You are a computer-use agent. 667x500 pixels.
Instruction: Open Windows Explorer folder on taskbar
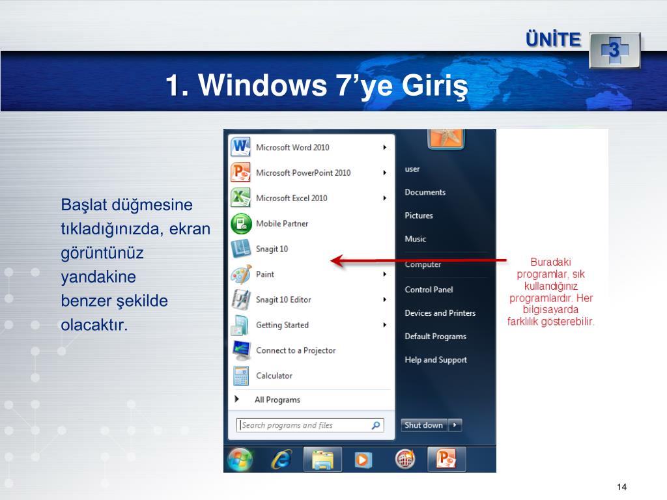pyautogui.click(x=323, y=460)
